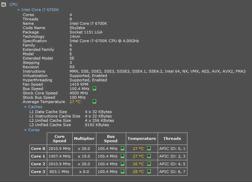Open Core 1 bus speed graph icon
Image resolution: width=252 pixels, height=182 pixels.
pyautogui.click(x=122, y=156)
